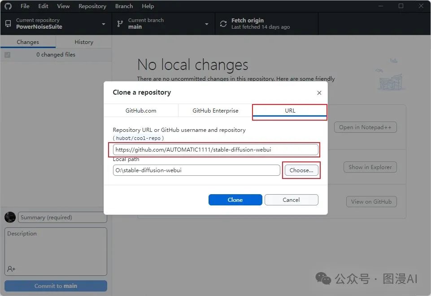Open the Edit menu
Screen dimensions: 431x296
coord(43,6)
